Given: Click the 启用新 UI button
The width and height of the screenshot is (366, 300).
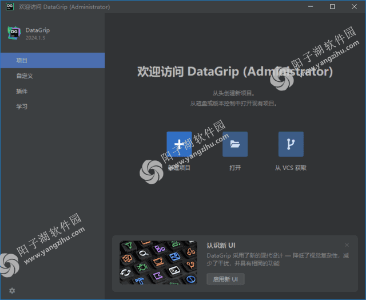Looking at the screenshot, I should [225, 279].
